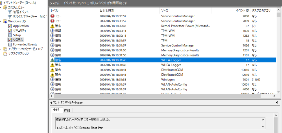Collapse the Windows ログ tree node

[x=1, y=21]
